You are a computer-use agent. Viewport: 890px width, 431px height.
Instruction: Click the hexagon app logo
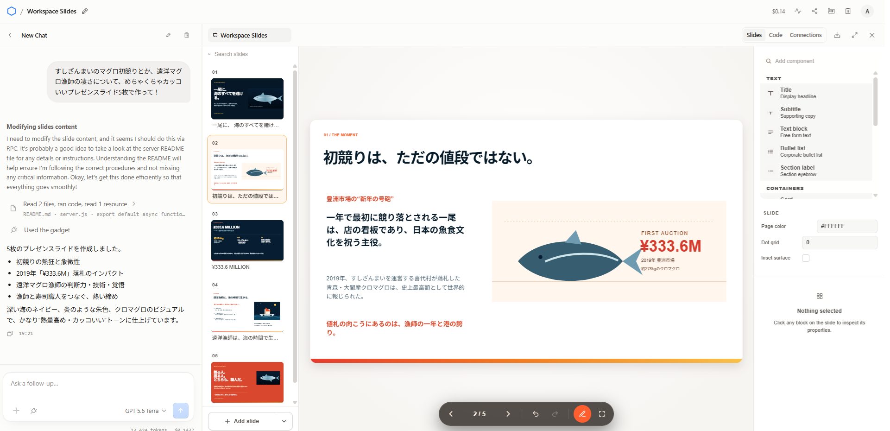pyautogui.click(x=12, y=11)
